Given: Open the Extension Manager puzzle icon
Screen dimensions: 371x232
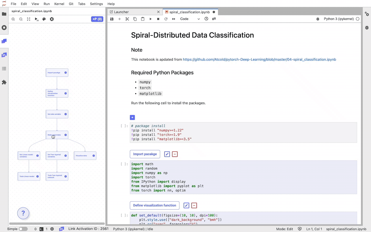Looking at the screenshot, I should tap(4, 82).
